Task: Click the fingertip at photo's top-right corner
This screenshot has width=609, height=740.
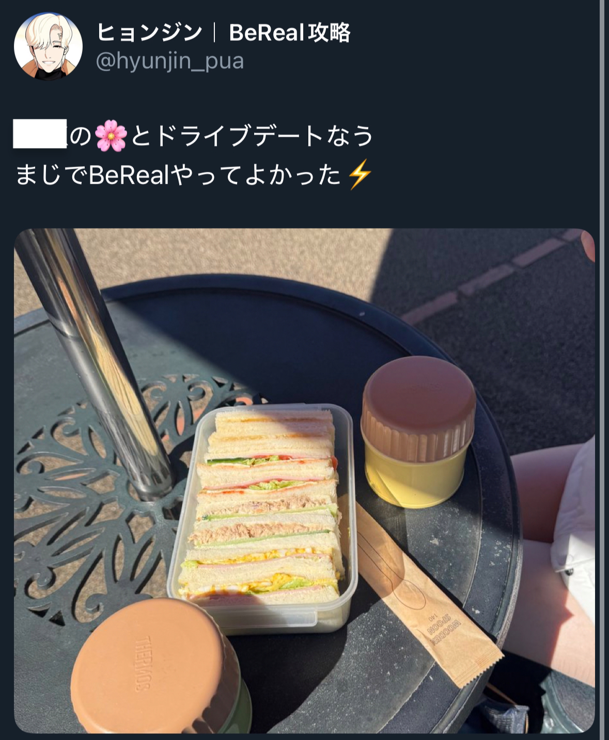Action: (x=588, y=245)
